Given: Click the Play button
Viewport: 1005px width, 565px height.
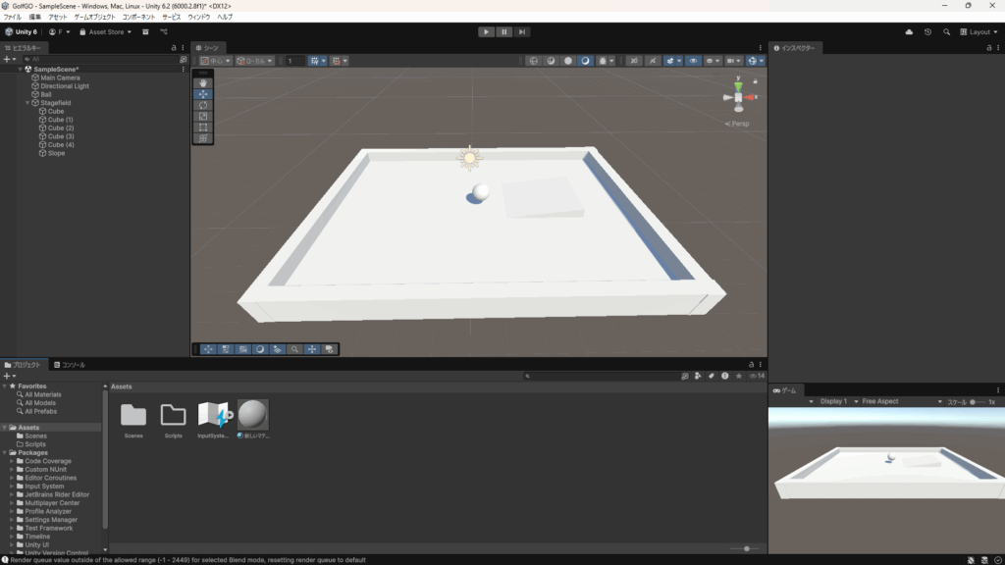Looking at the screenshot, I should tap(486, 31).
